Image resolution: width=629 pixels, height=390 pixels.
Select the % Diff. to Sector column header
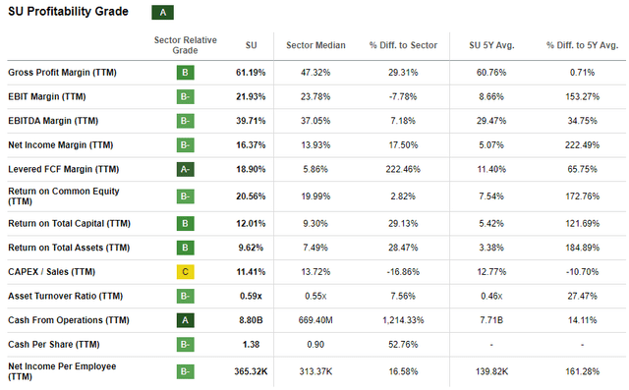tap(403, 45)
